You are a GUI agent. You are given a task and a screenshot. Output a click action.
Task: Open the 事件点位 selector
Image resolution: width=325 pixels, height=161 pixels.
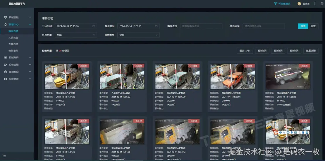[x=201, y=26]
